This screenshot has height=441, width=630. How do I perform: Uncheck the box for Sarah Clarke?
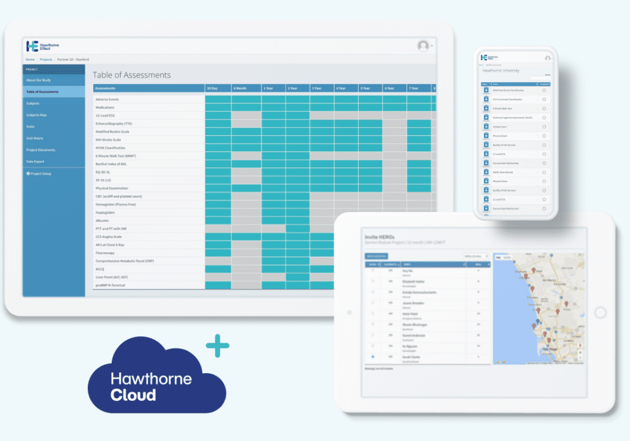point(372,356)
